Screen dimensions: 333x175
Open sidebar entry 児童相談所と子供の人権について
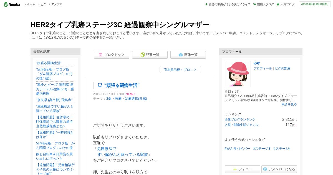[55, 169]
